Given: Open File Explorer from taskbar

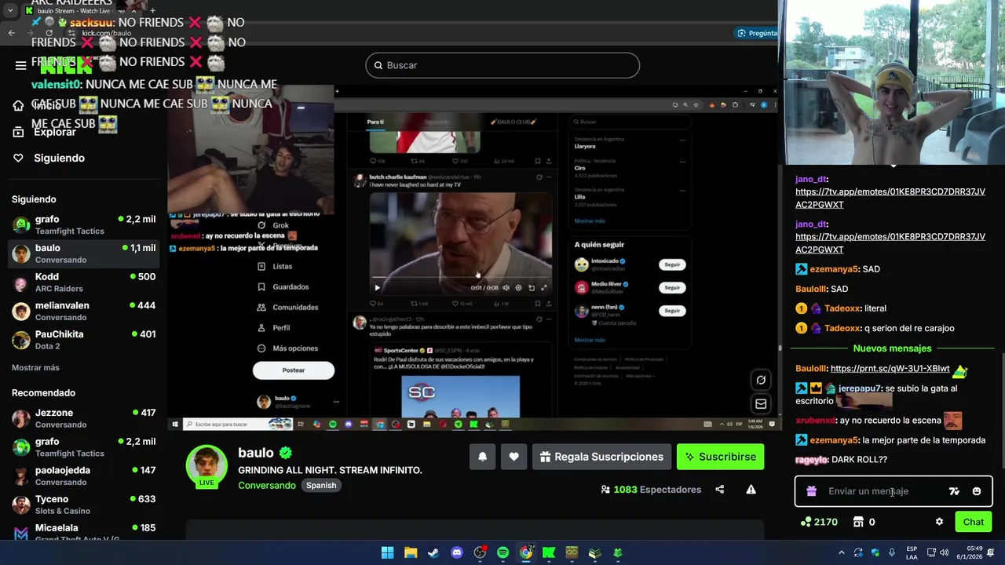Looking at the screenshot, I should pyautogui.click(x=411, y=553).
